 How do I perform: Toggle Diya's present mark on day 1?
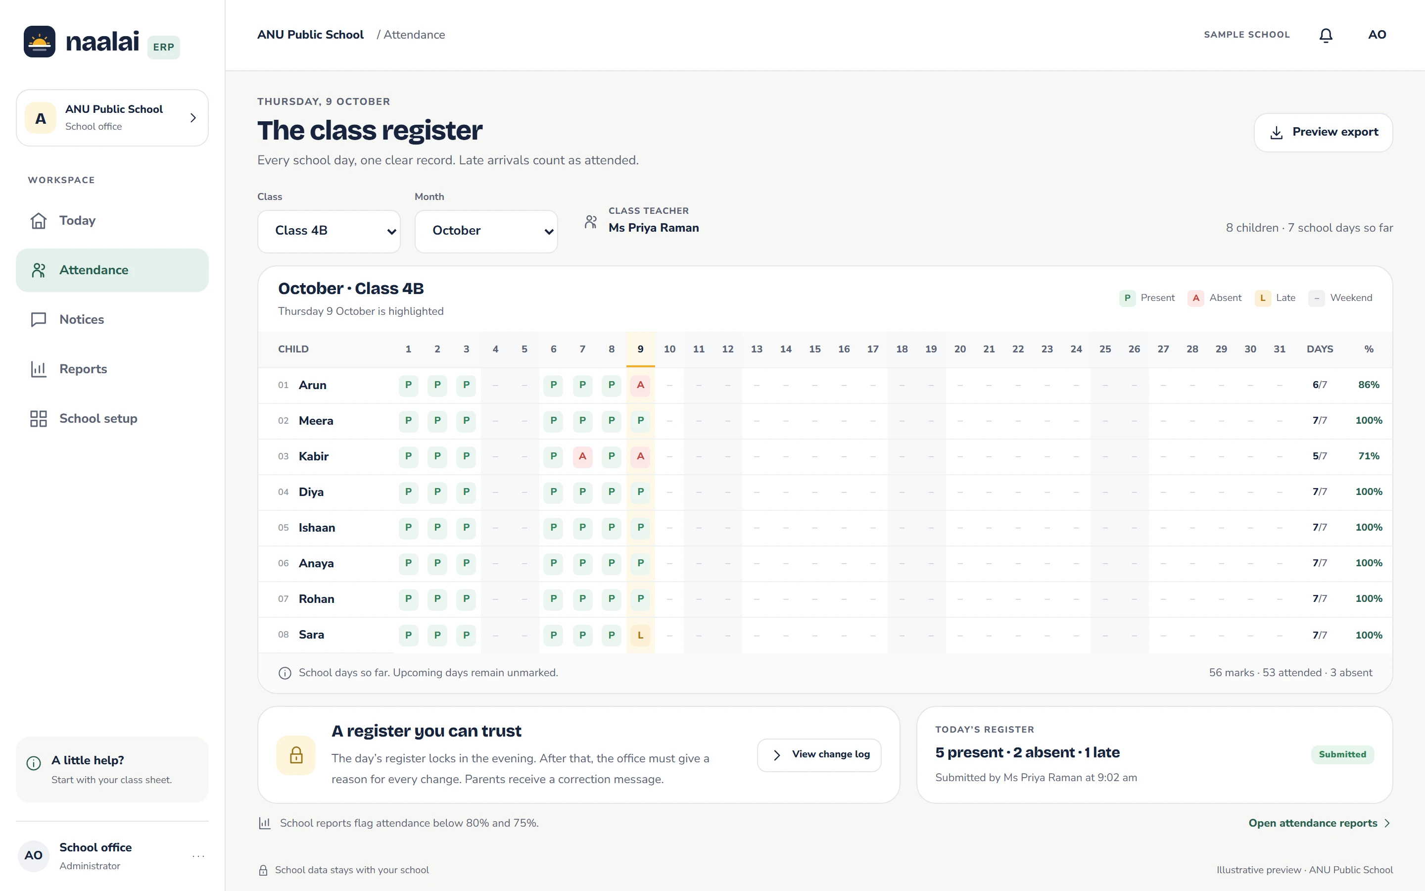tap(408, 492)
